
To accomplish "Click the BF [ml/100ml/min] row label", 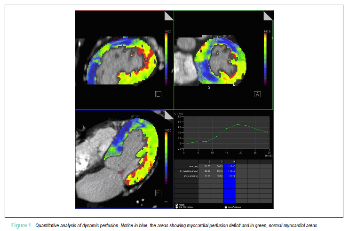I will coord(189,171).
